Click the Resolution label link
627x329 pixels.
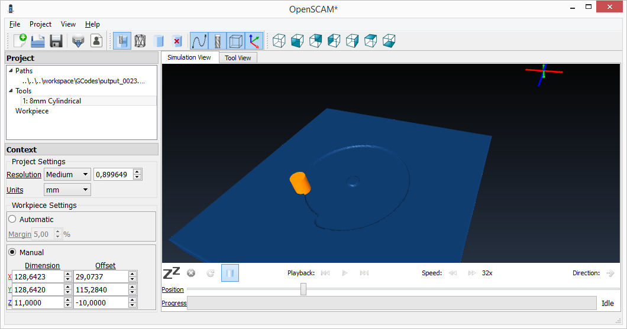(x=24, y=174)
